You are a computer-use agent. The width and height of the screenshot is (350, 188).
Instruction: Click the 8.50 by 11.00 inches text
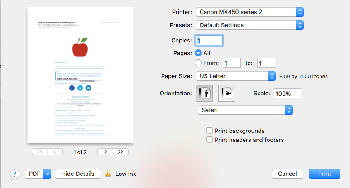(303, 76)
